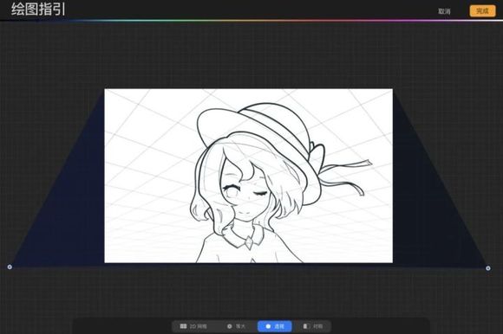Viewport: 503px width, 334px height.
Task: Choose the symmetry guide icon
Action: (306, 326)
